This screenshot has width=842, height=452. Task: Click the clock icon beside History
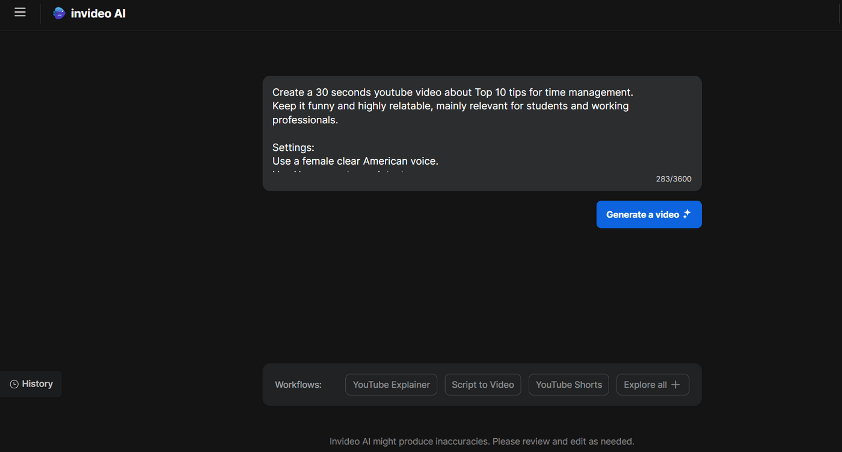tap(13, 384)
